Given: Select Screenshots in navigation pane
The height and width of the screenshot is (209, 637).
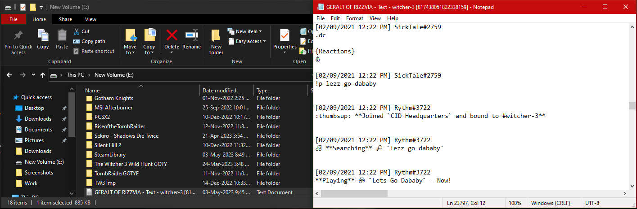Looking at the screenshot, I should pyautogui.click(x=39, y=173).
